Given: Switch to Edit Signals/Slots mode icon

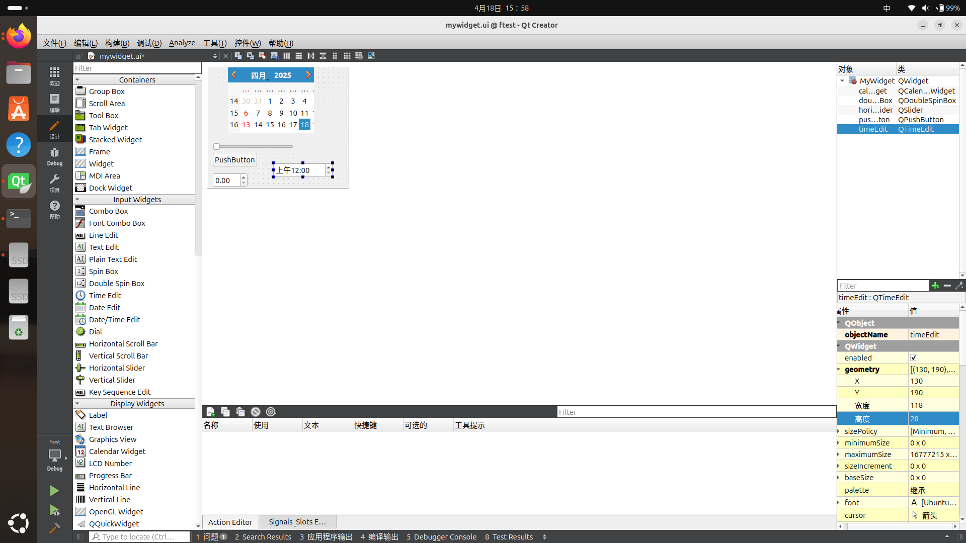Looking at the screenshot, I should coord(250,56).
